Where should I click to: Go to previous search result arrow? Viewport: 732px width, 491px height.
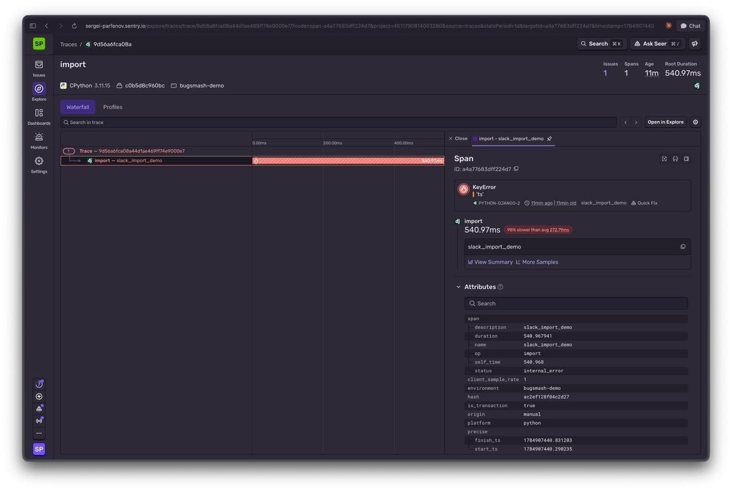pos(626,122)
